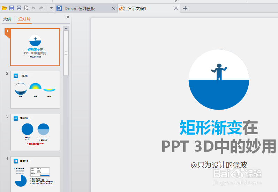The image size is (278, 192).
Task: Click the print icon
Action: pyautogui.click(x=19, y=8)
